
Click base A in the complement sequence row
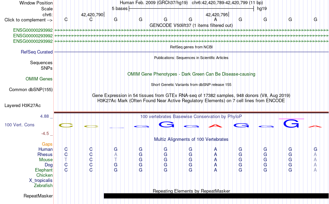[x=215, y=19]
